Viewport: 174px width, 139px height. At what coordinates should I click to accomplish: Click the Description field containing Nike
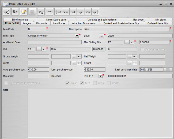click(126, 29)
